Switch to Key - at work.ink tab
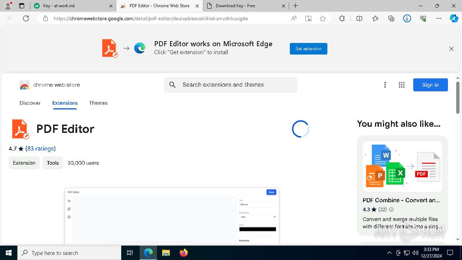This screenshot has width=462, height=260. 73,6
